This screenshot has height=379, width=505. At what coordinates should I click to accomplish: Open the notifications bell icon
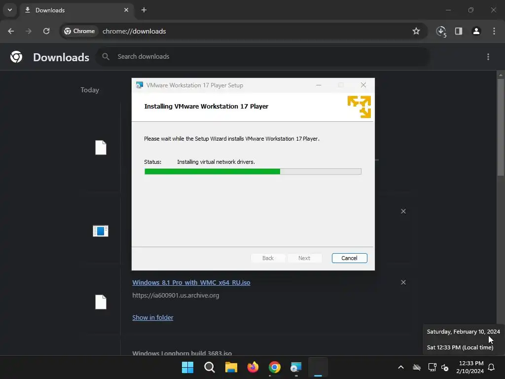point(491,367)
